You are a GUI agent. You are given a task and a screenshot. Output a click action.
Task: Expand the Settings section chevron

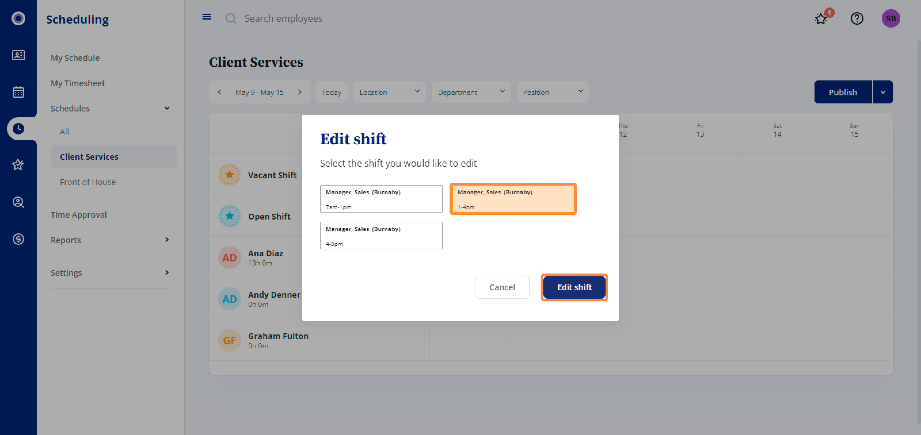(x=167, y=273)
